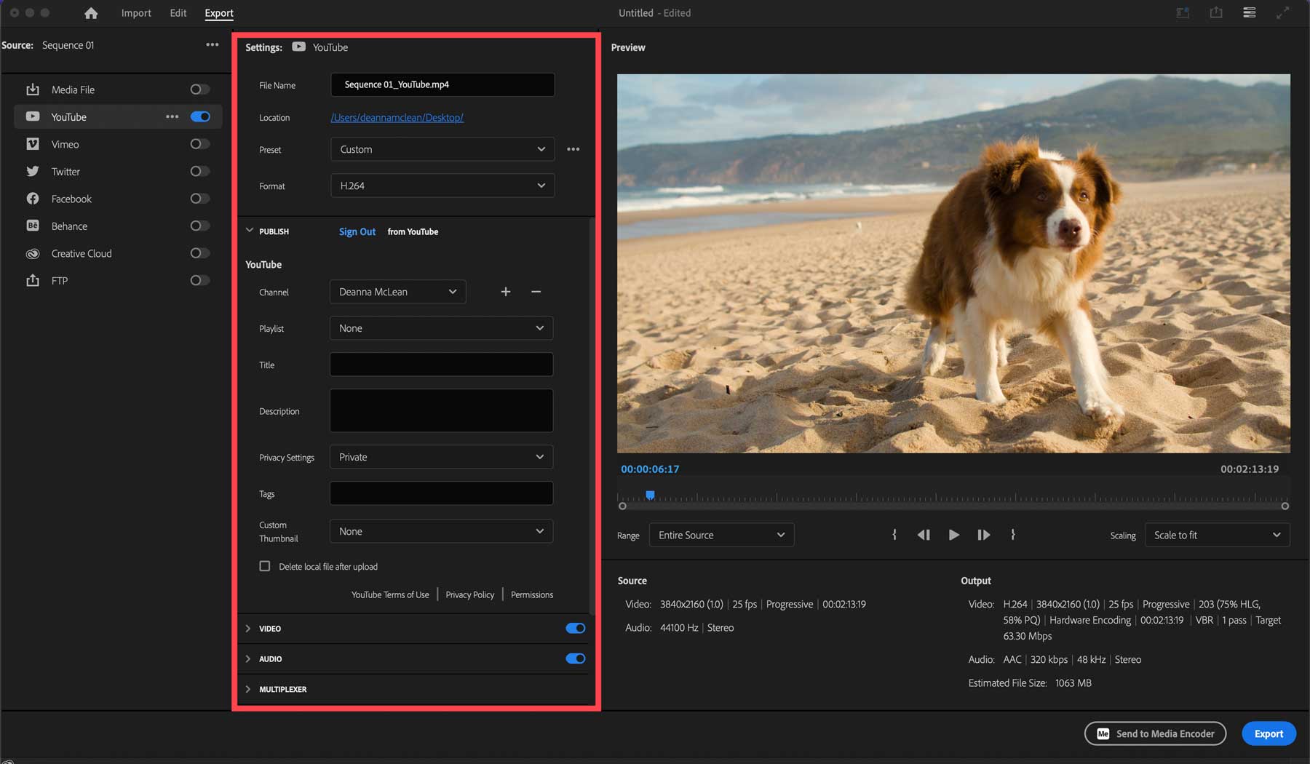This screenshot has height=764, width=1310.
Task: Click the Vimeo destination icon
Action: [33, 144]
